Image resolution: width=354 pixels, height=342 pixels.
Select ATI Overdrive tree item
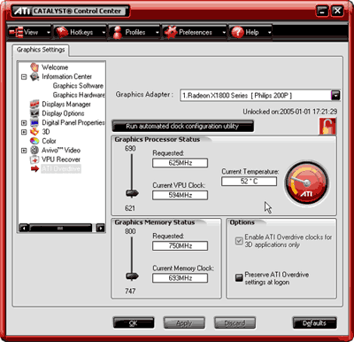tap(61, 168)
